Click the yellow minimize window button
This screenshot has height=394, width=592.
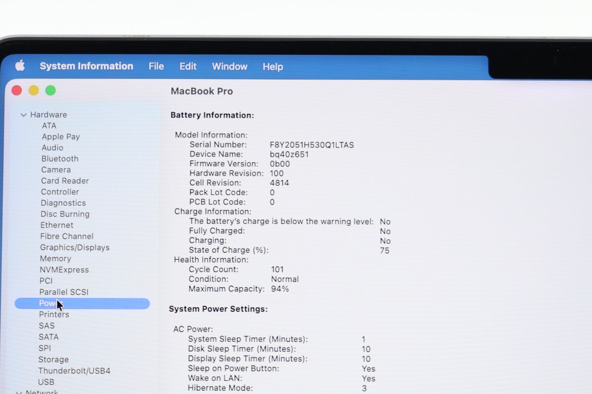click(x=34, y=91)
